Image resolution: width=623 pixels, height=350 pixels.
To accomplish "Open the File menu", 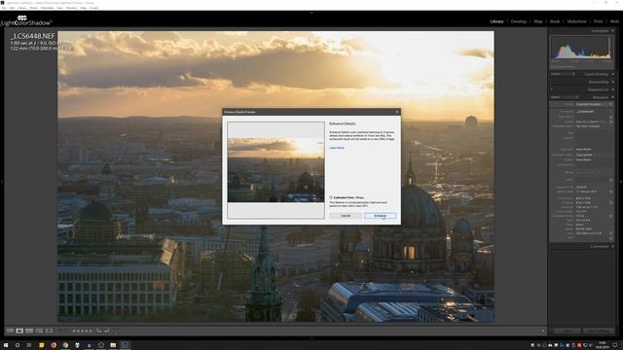I will [x=4, y=8].
